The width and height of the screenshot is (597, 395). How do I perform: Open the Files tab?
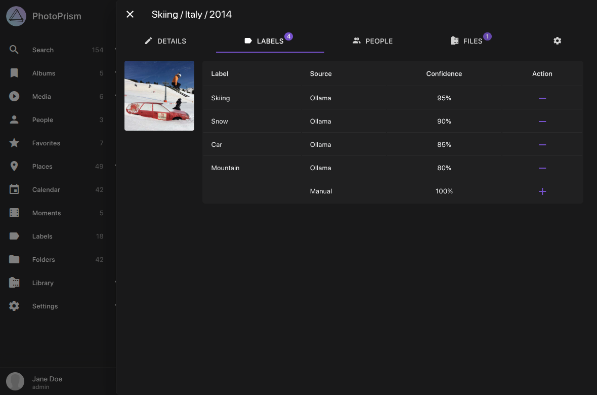(467, 41)
